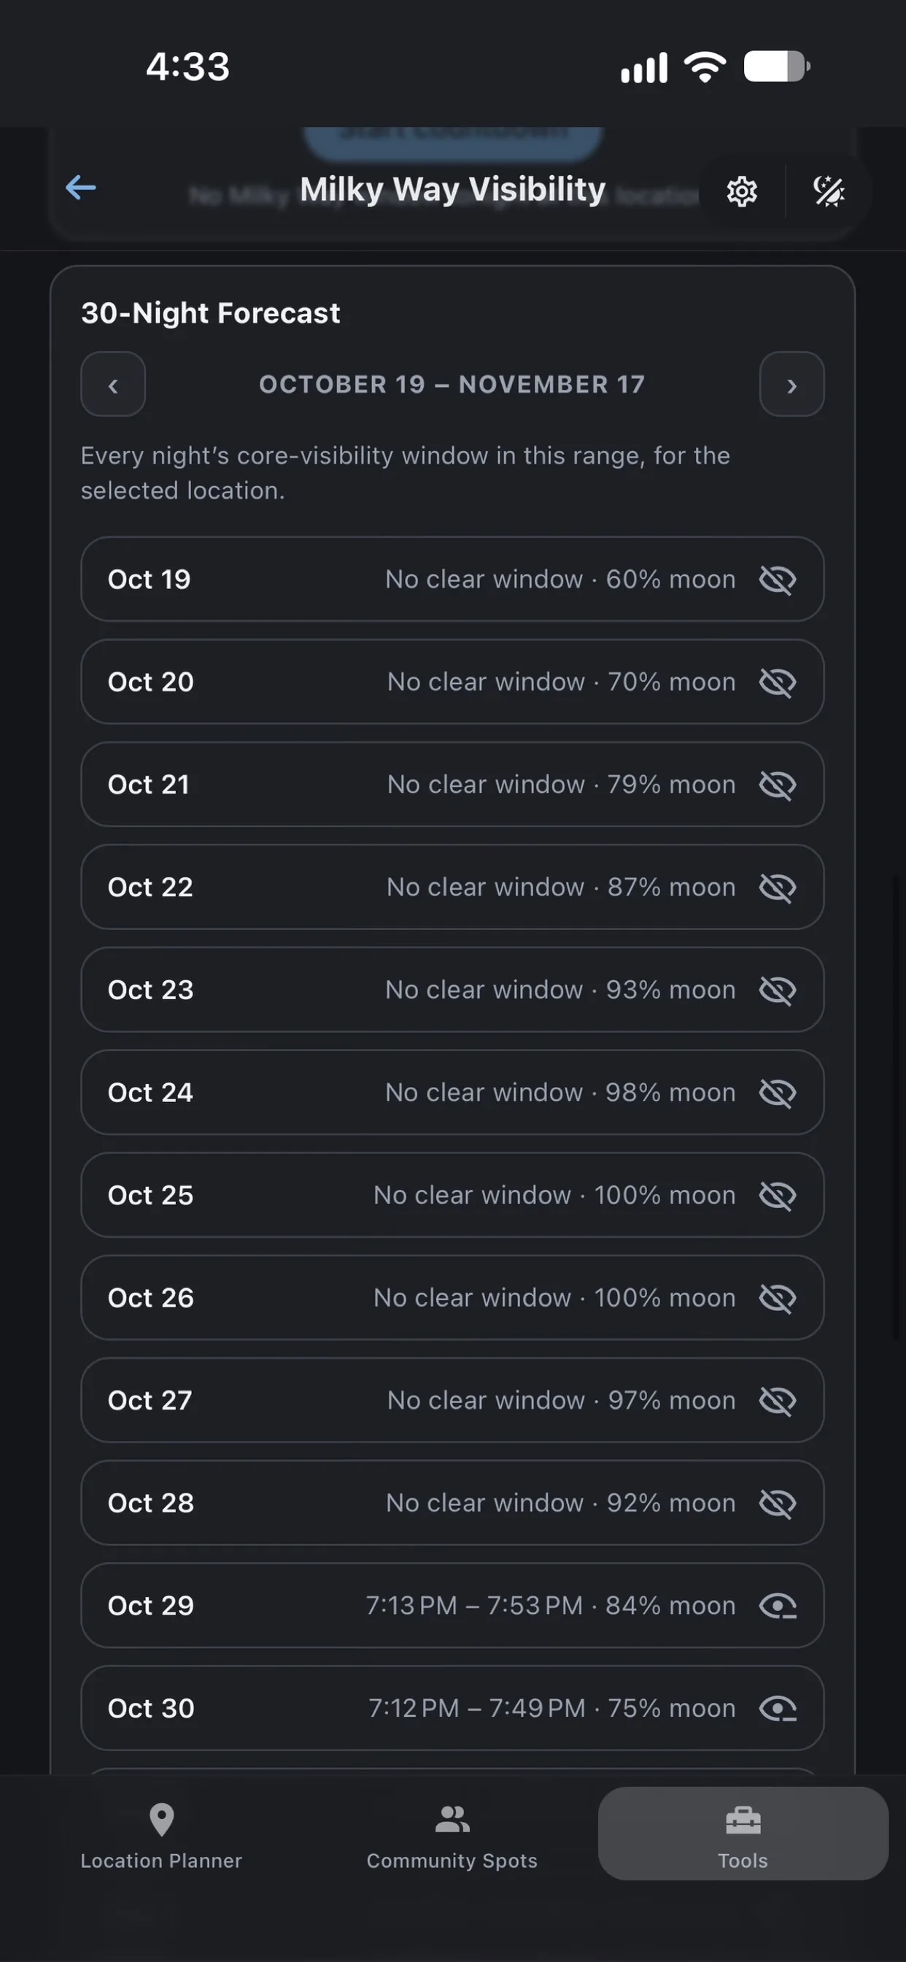This screenshot has width=906, height=1962.
Task: Open the Oct 21 forecast row
Action: [x=452, y=785]
